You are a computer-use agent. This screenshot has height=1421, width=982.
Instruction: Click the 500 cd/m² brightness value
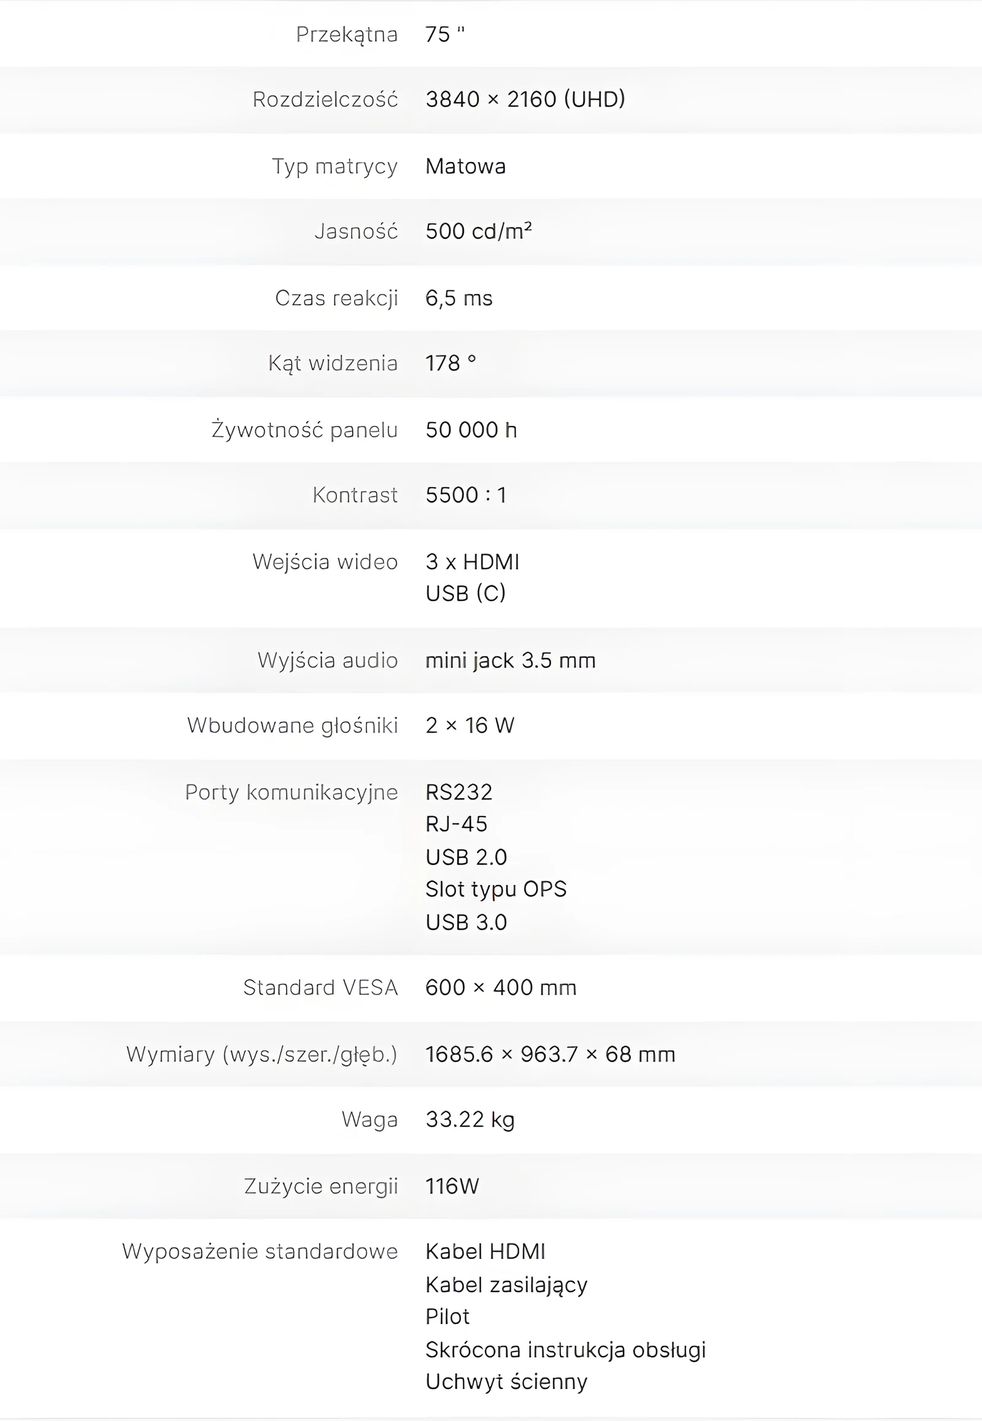point(479,231)
